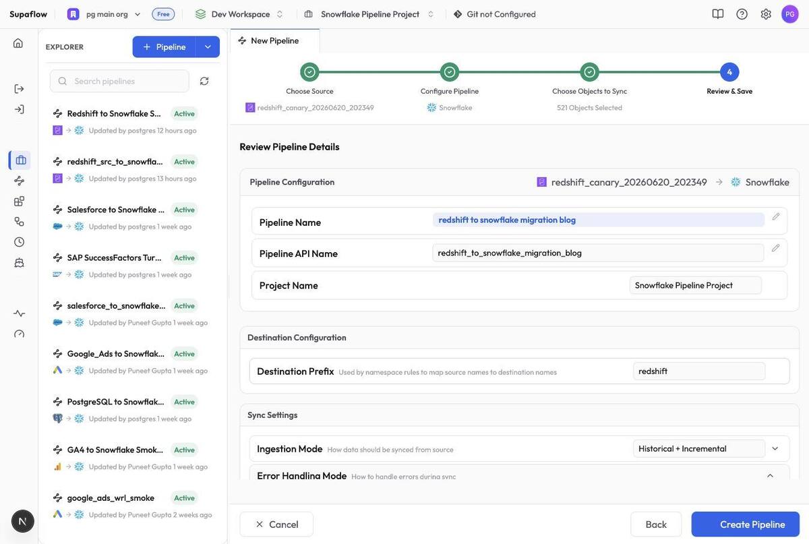Screen dimensions: 809x544
Task: Click the completed Configure Pipeline step icon
Action: pos(450,72)
